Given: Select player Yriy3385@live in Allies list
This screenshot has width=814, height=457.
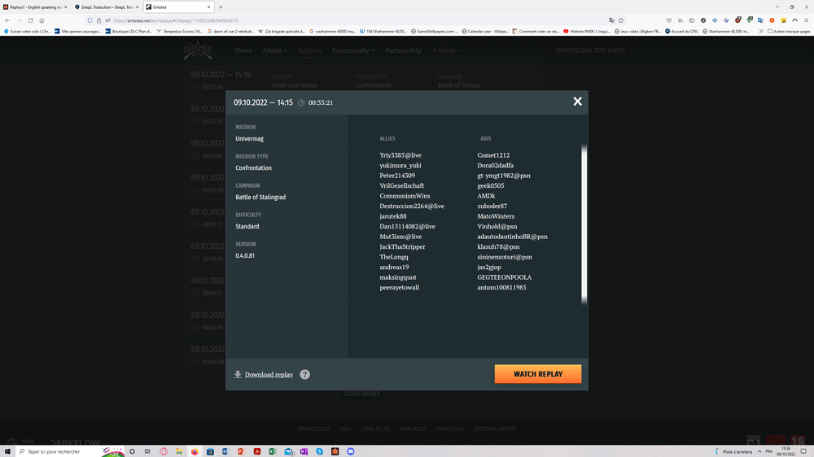Looking at the screenshot, I should pos(400,155).
